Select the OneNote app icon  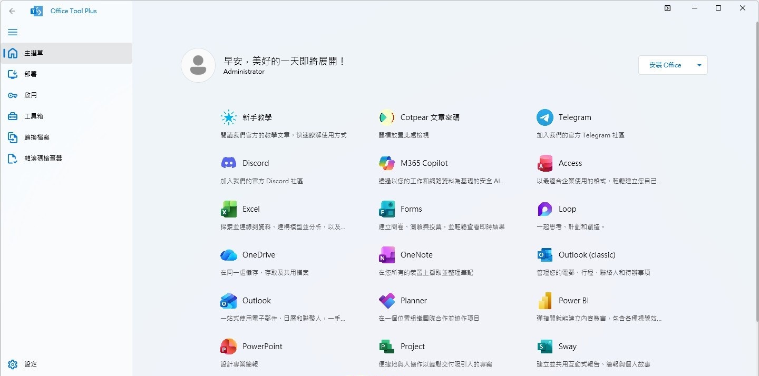click(x=387, y=255)
